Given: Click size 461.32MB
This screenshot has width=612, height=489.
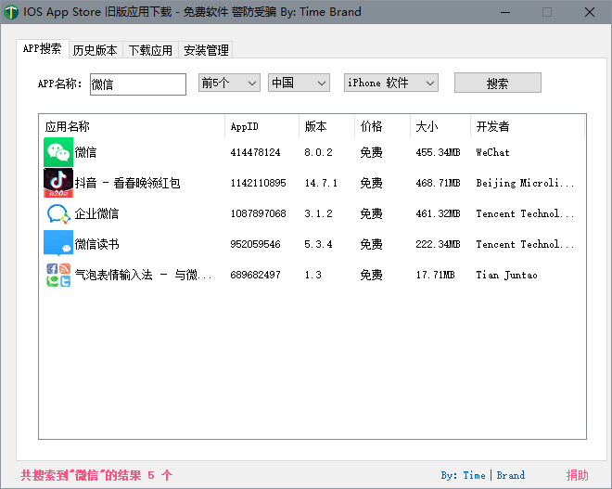Looking at the screenshot, I should [x=438, y=213].
